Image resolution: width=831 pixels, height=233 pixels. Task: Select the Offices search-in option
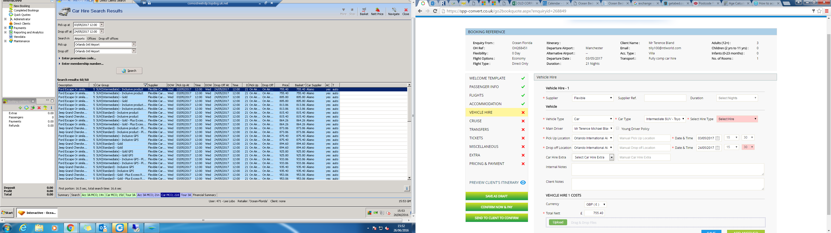(91, 39)
